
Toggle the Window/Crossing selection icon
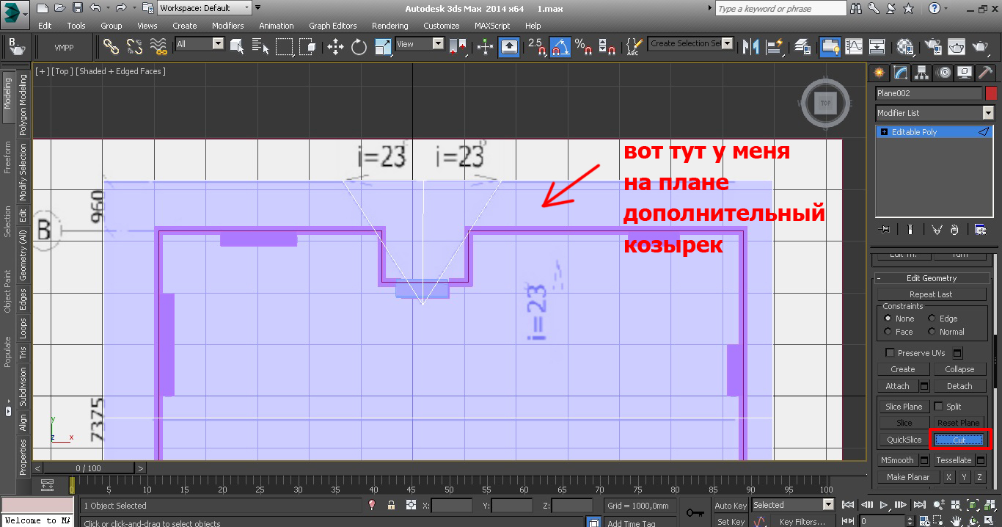308,47
